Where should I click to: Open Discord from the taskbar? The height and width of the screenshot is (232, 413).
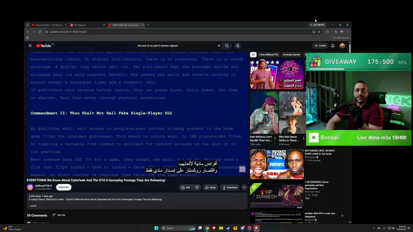click(x=242, y=228)
